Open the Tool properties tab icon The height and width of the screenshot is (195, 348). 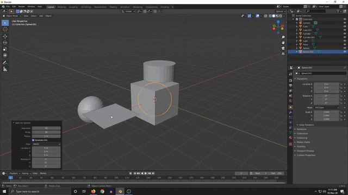290,74
